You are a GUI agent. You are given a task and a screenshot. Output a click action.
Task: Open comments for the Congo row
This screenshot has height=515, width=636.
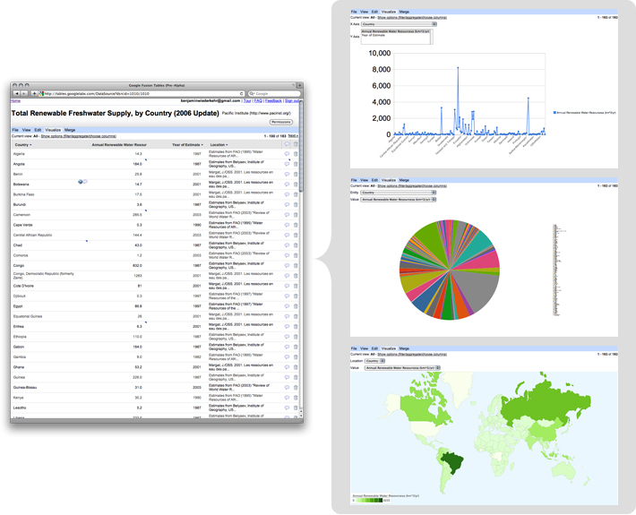pyautogui.click(x=287, y=266)
